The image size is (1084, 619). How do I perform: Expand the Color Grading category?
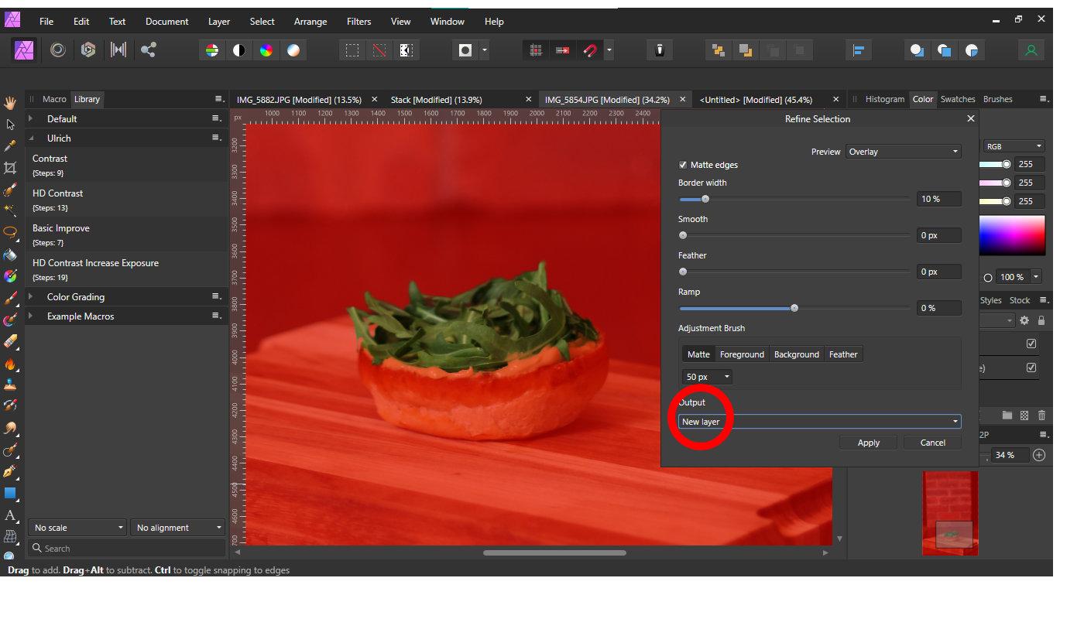coord(31,297)
